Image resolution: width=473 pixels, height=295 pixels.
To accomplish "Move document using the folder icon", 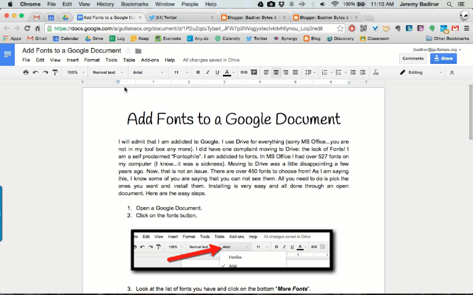I will pyautogui.click(x=138, y=51).
